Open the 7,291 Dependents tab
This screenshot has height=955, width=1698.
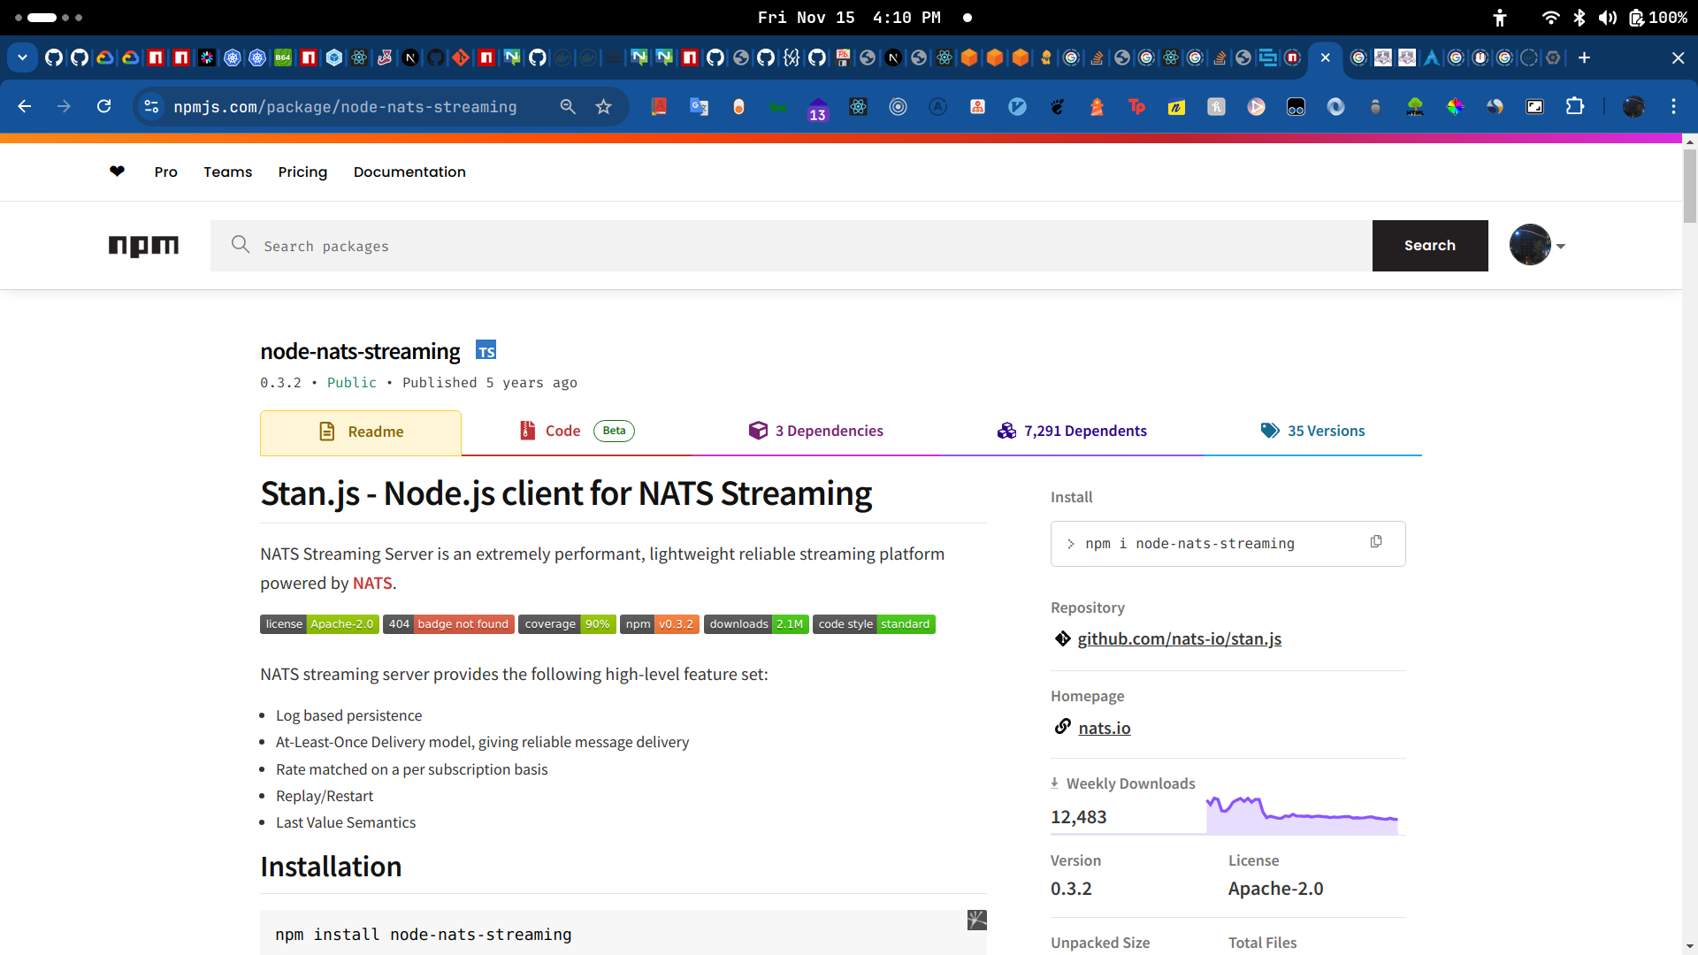(x=1072, y=432)
